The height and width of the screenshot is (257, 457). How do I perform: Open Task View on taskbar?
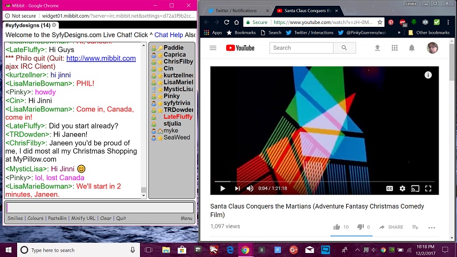point(149,250)
